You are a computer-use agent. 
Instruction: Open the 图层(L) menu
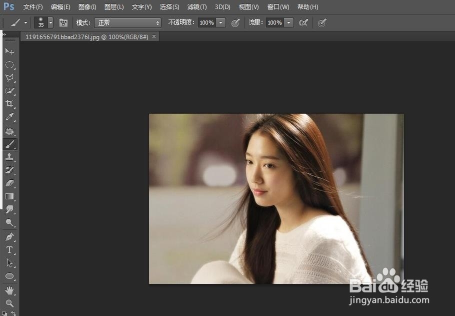[114, 7]
